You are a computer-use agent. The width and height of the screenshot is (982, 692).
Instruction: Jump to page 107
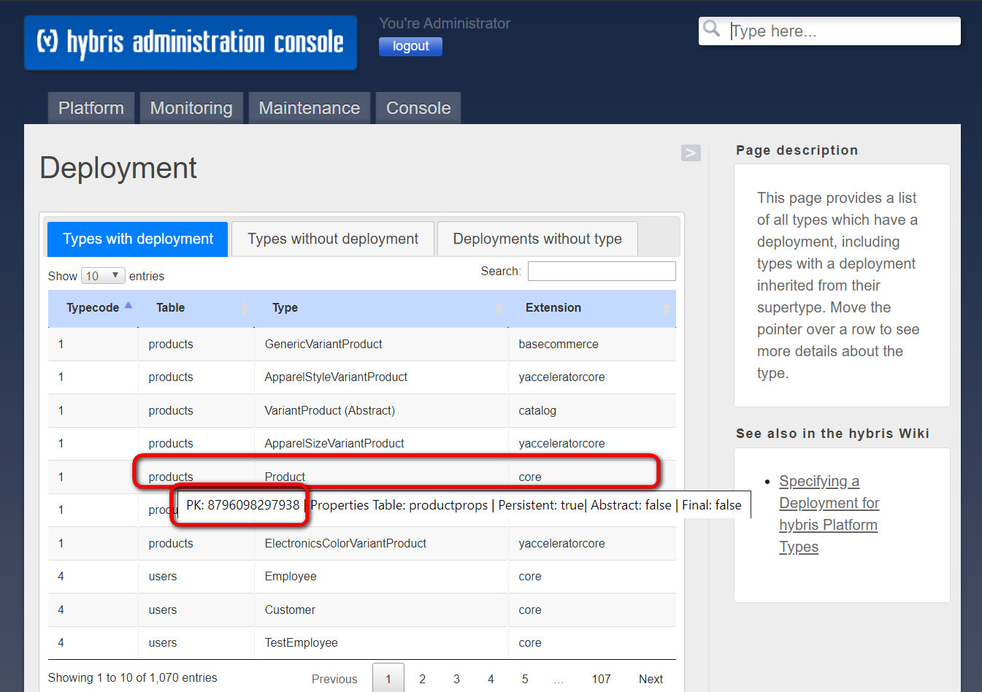click(x=601, y=679)
